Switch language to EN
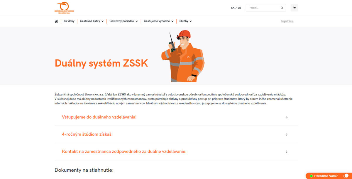The height and width of the screenshot is (179, 352). (239, 8)
